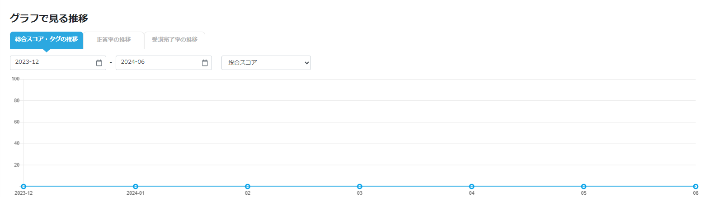Viewport: 705px width, 197px height.
Task: Select the 02 month data point
Action: click(248, 187)
